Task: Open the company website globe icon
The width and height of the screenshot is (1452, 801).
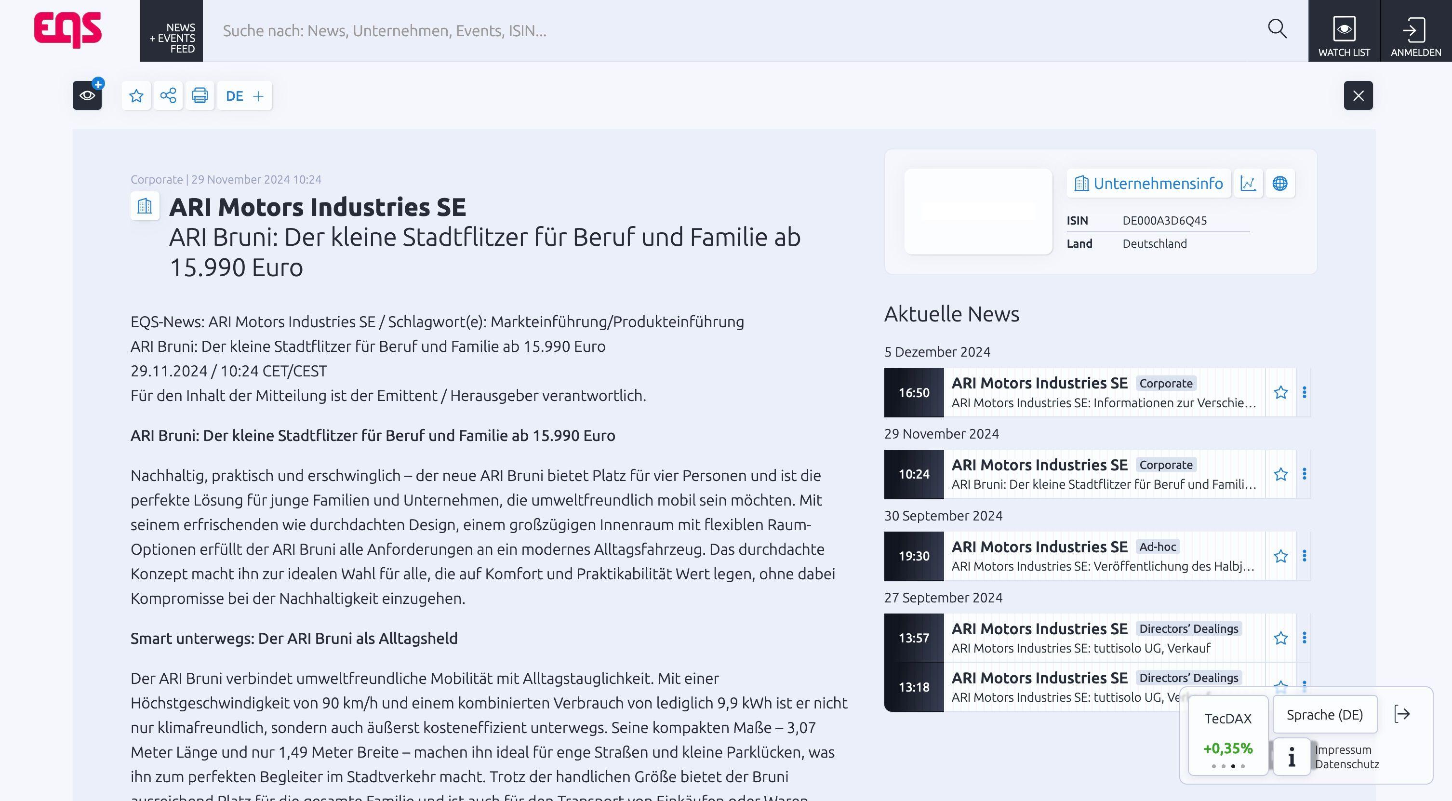Action: (1279, 183)
